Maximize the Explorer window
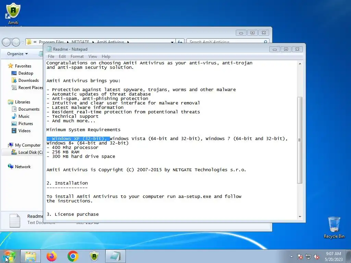351x263 pixels. pyautogui.click(x=252, y=33)
